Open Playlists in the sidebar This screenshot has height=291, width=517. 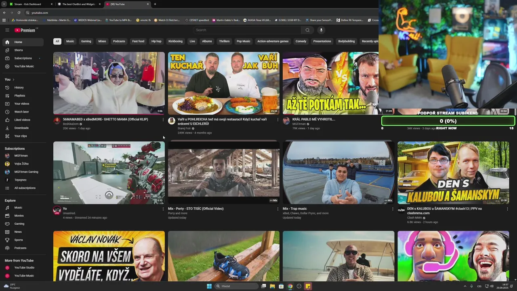24,95
